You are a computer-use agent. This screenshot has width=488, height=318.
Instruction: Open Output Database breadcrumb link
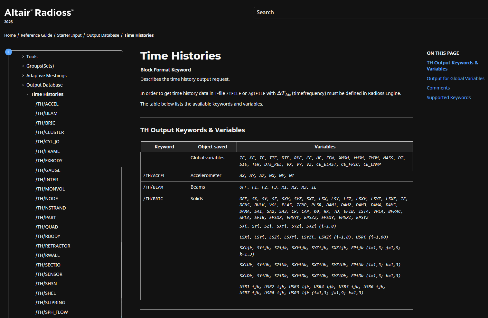click(x=103, y=35)
